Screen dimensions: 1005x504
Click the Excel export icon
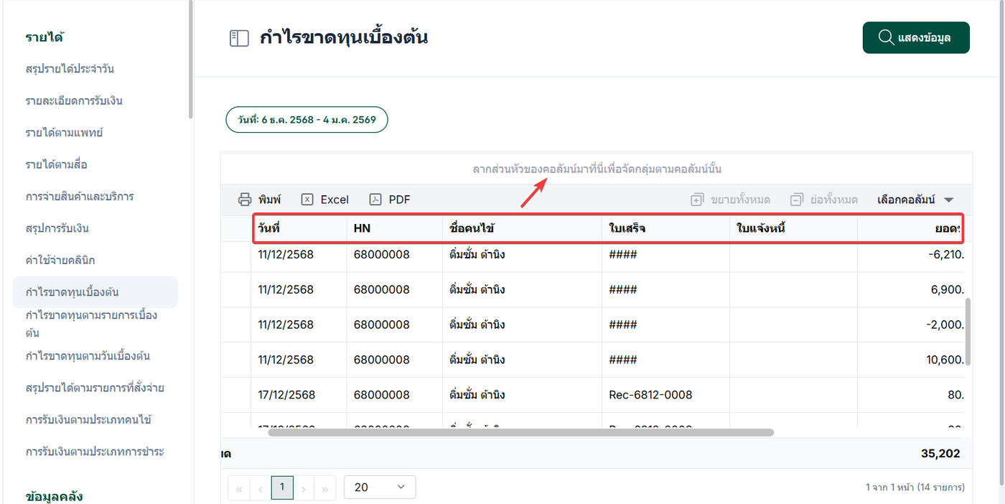click(x=307, y=200)
